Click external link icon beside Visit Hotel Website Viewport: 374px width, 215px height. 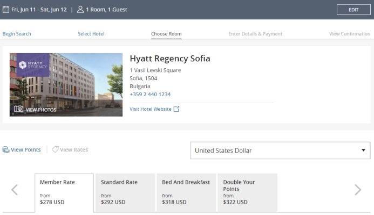176,109
